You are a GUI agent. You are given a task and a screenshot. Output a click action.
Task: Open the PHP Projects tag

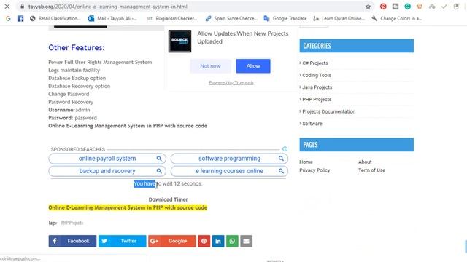tap(72, 223)
